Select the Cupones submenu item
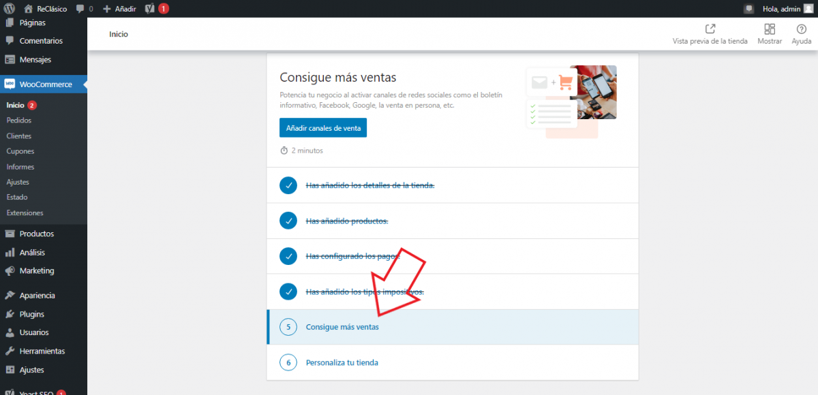This screenshot has width=818, height=395. click(x=20, y=151)
